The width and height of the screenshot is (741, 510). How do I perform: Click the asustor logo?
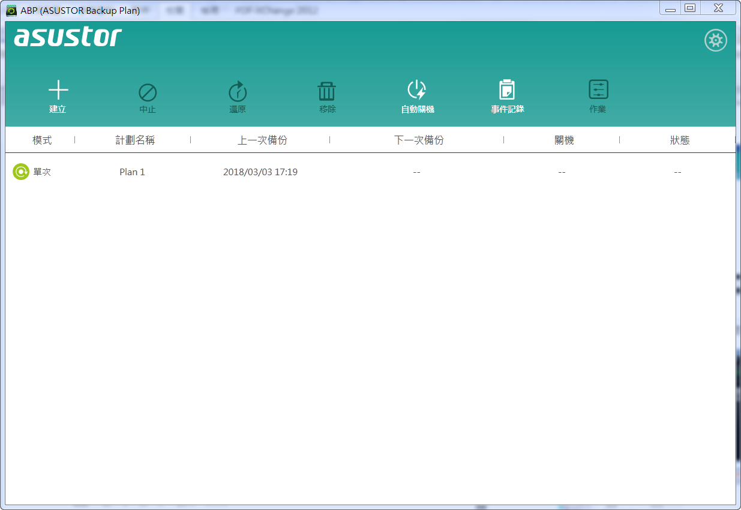point(68,37)
